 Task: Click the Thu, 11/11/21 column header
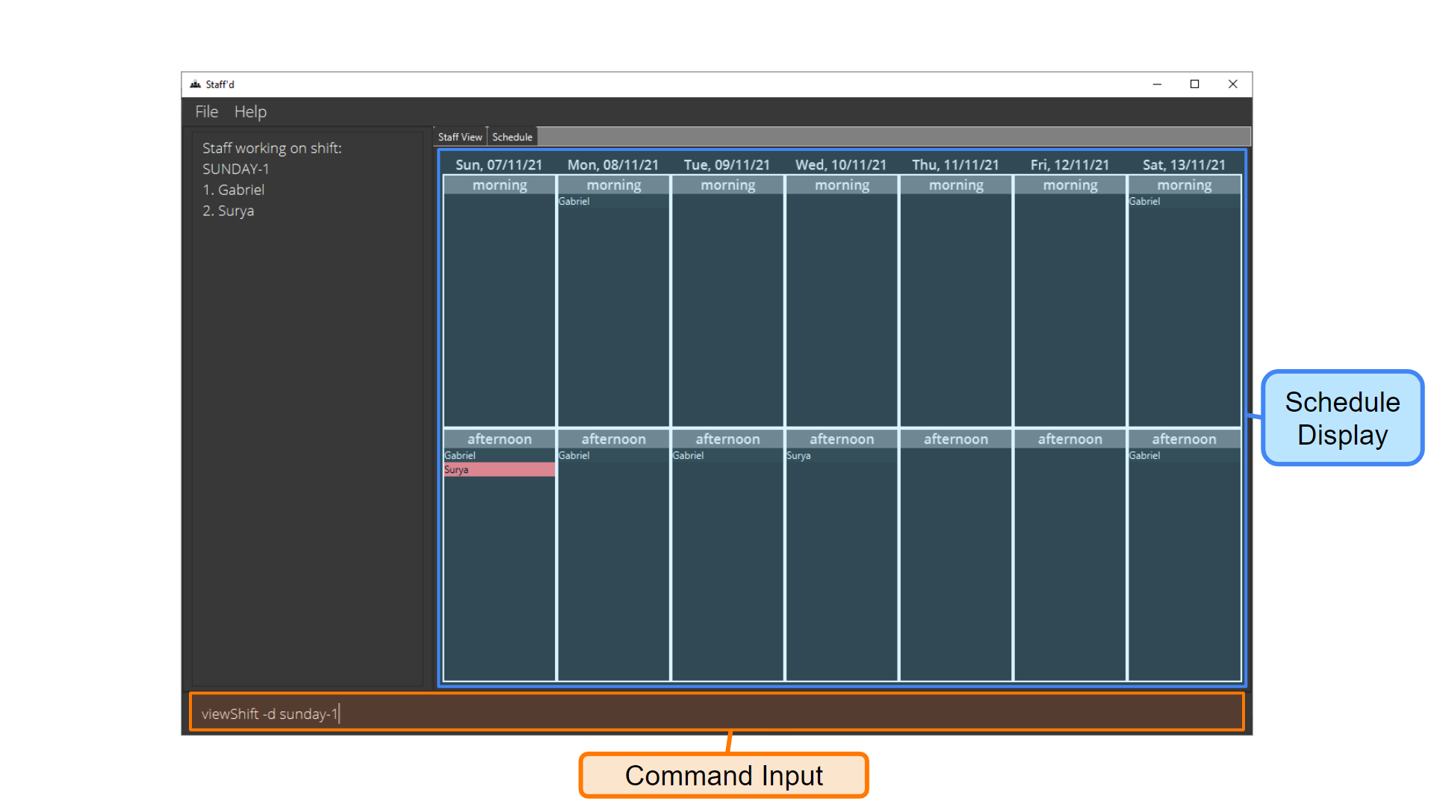click(955, 165)
